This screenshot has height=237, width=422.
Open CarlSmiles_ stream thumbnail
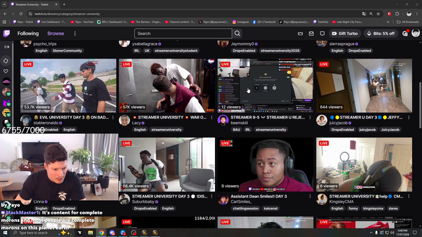[265, 165]
